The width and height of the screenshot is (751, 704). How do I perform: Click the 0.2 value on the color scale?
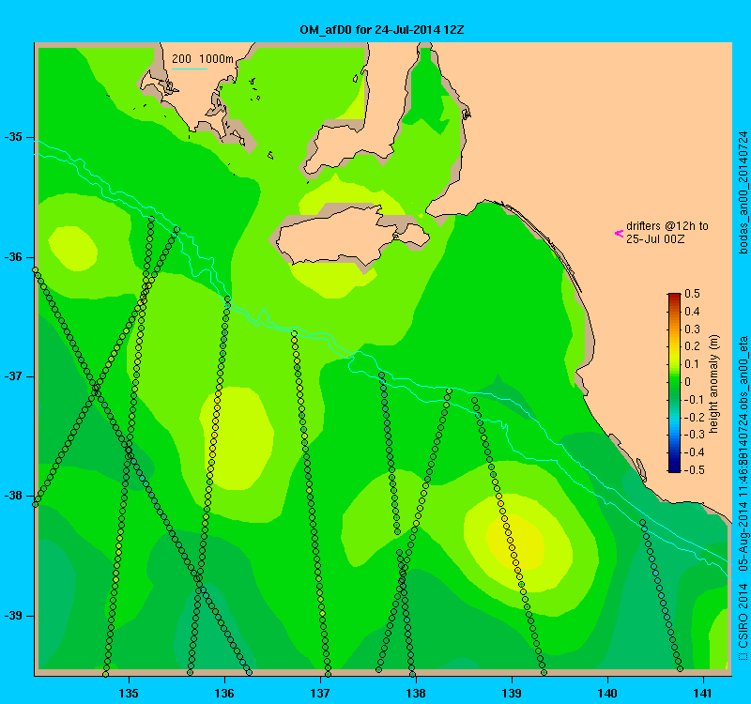(x=692, y=346)
